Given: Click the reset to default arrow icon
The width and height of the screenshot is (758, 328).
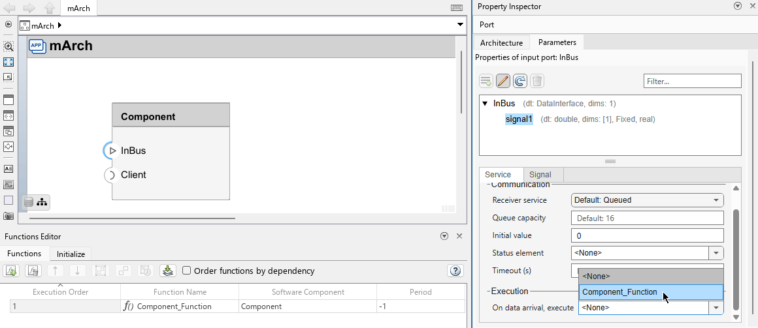Looking at the screenshot, I should (519, 81).
